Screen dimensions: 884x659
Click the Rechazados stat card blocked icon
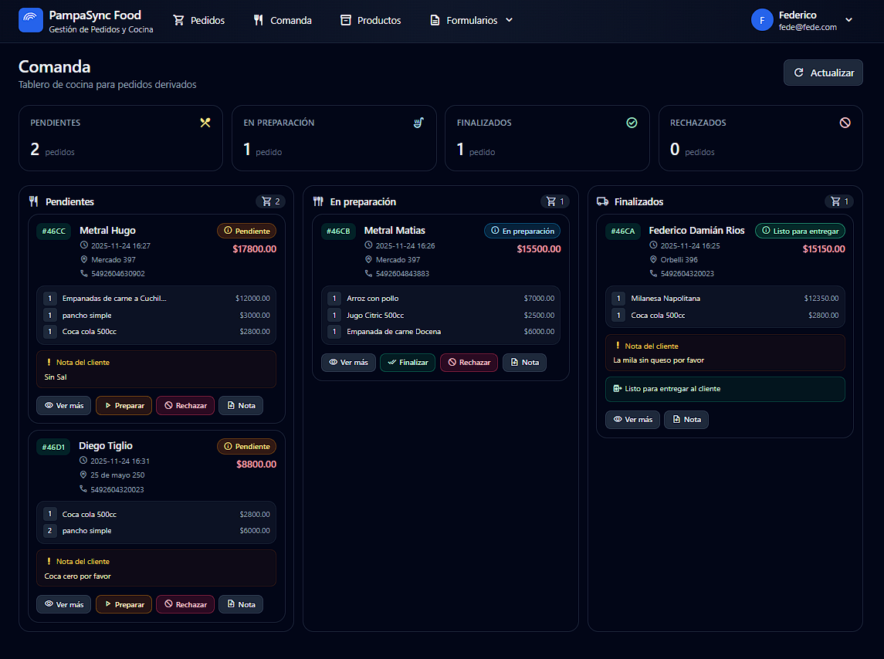point(845,123)
